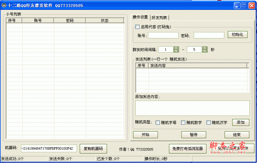Switch to the 操作设置 tab
257x163 pixels.
[x=140, y=17]
